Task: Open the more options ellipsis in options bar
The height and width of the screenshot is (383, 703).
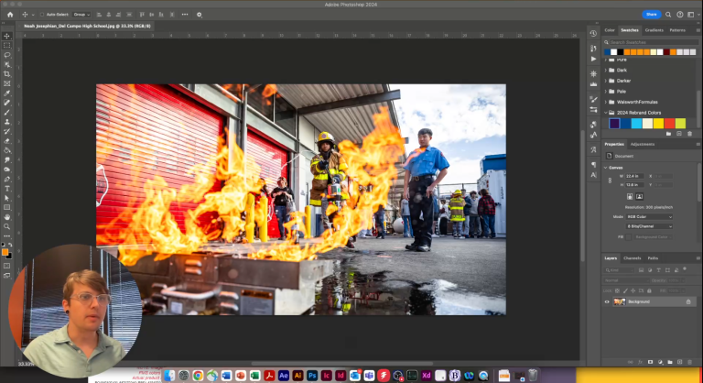Action: (185, 15)
